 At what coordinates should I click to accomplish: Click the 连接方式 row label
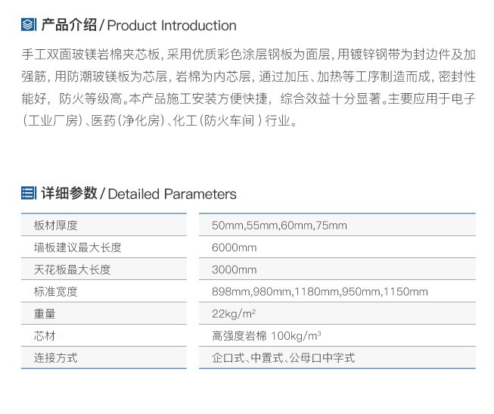[x=56, y=358]
